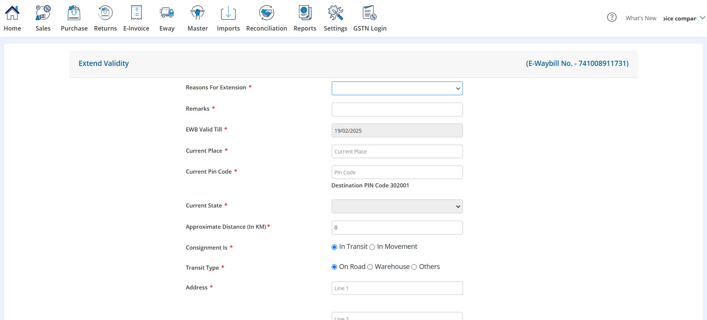Click the Reconciliation handshake icon
Screen dimensions: 707x320
tap(267, 13)
